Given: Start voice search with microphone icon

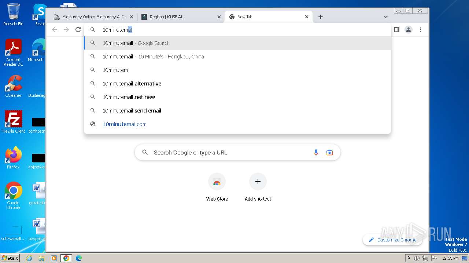Looking at the screenshot, I should point(316,153).
